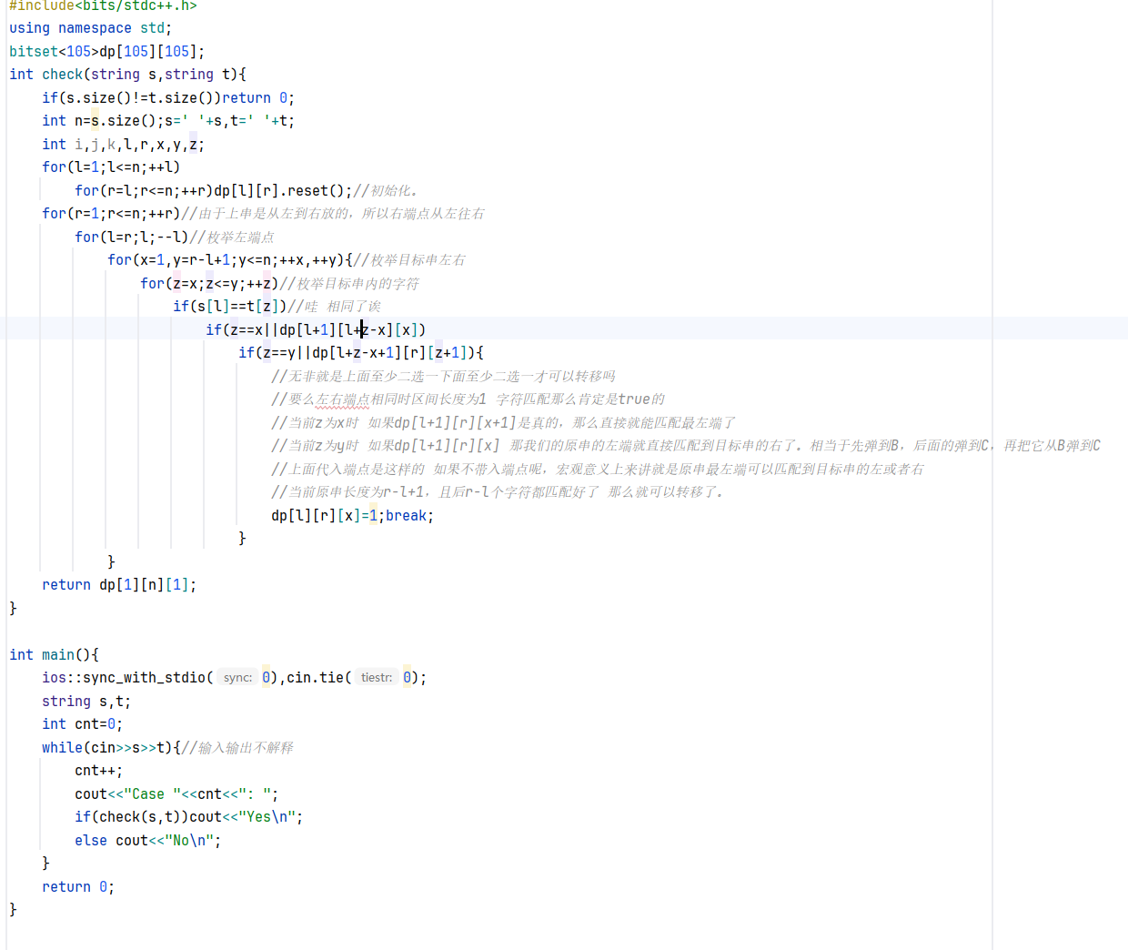The height and width of the screenshot is (950, 1128).
Task: Click the "No\n" string literal
Action: click(x=189, y=841)
